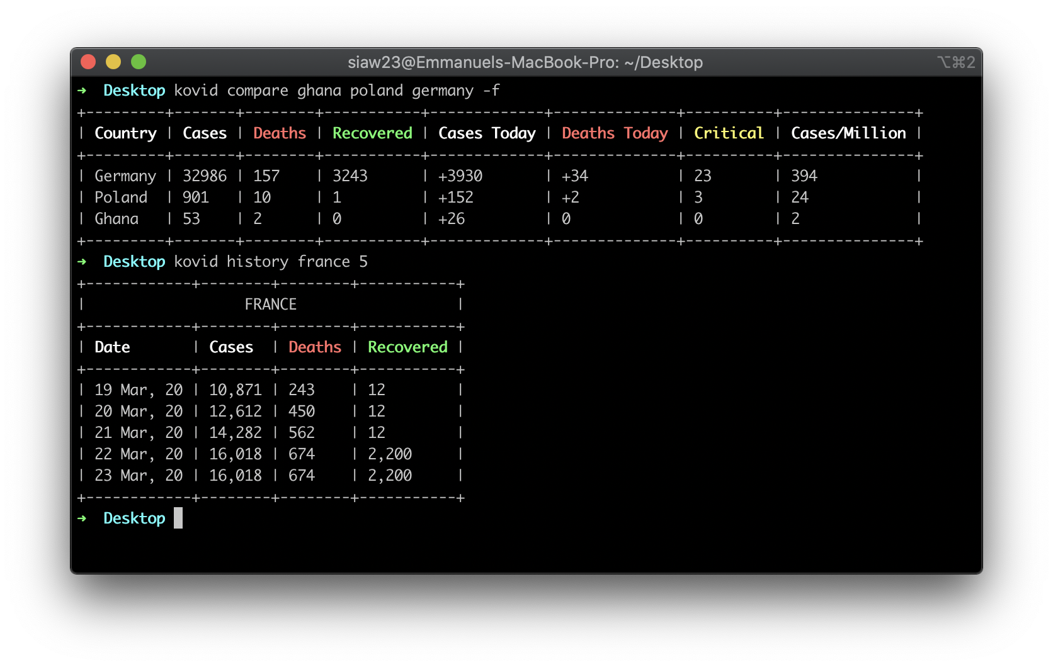Click the Date column header
This screenshot has height=667, width=1053.
112,347
